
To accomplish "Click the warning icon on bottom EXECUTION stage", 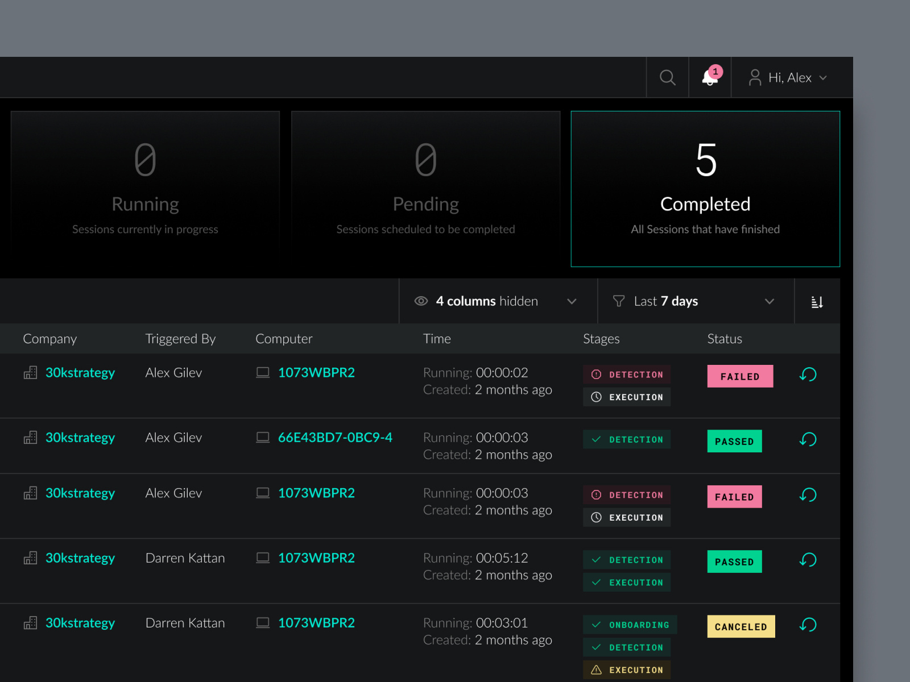I will coord(595,669).
